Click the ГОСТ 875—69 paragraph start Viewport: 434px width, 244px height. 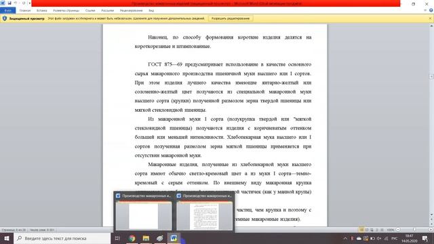tap(165, 64)
